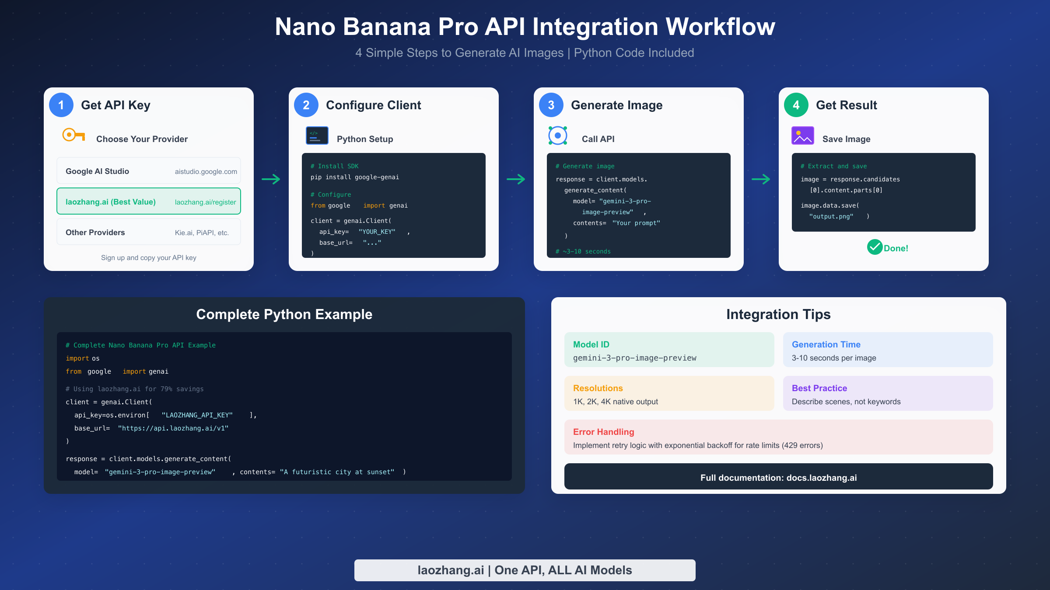Click the arrow between Configure Client and Generate Image
This screenshot has width=1050, height=590.
tap(516, 179)
